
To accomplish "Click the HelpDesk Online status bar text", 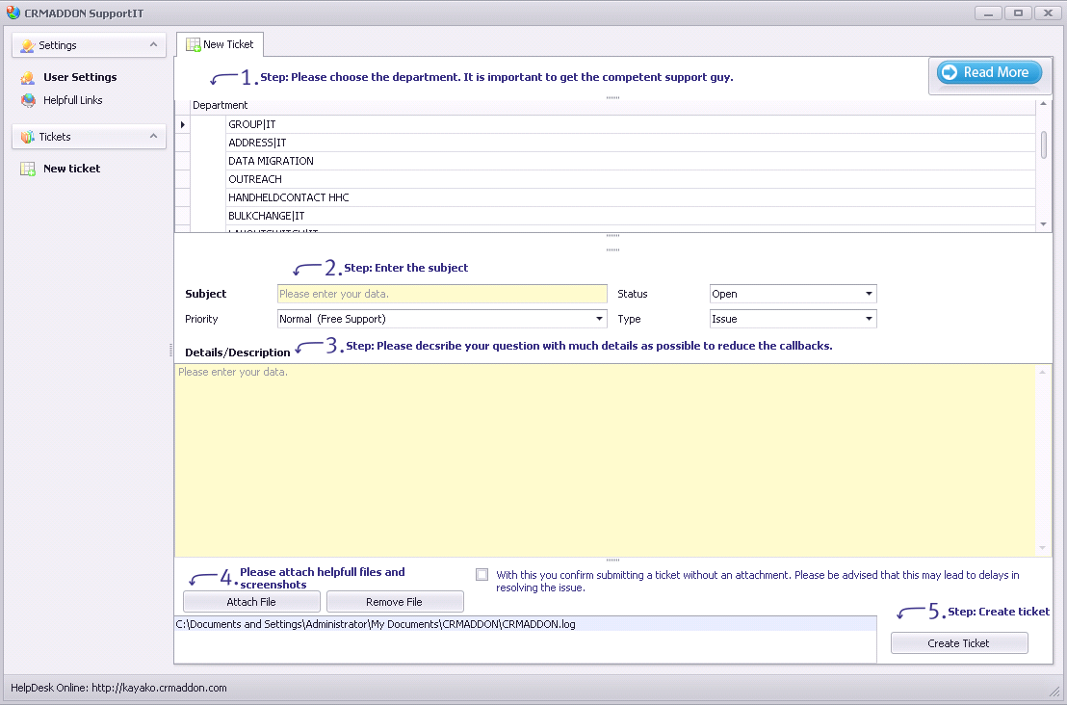I will [x=118, y=688].
